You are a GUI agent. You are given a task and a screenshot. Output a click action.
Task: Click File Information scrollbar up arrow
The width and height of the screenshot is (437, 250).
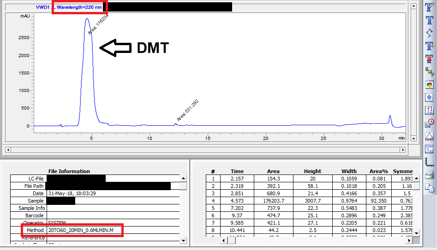click(183, 178)
